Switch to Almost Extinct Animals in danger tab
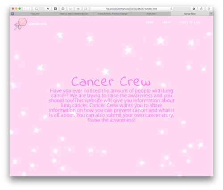 click(112, 14)
